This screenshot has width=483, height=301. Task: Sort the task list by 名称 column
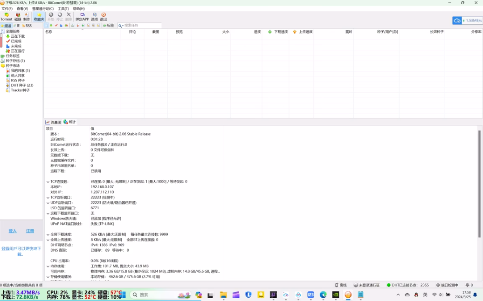[x=82, y=32]
